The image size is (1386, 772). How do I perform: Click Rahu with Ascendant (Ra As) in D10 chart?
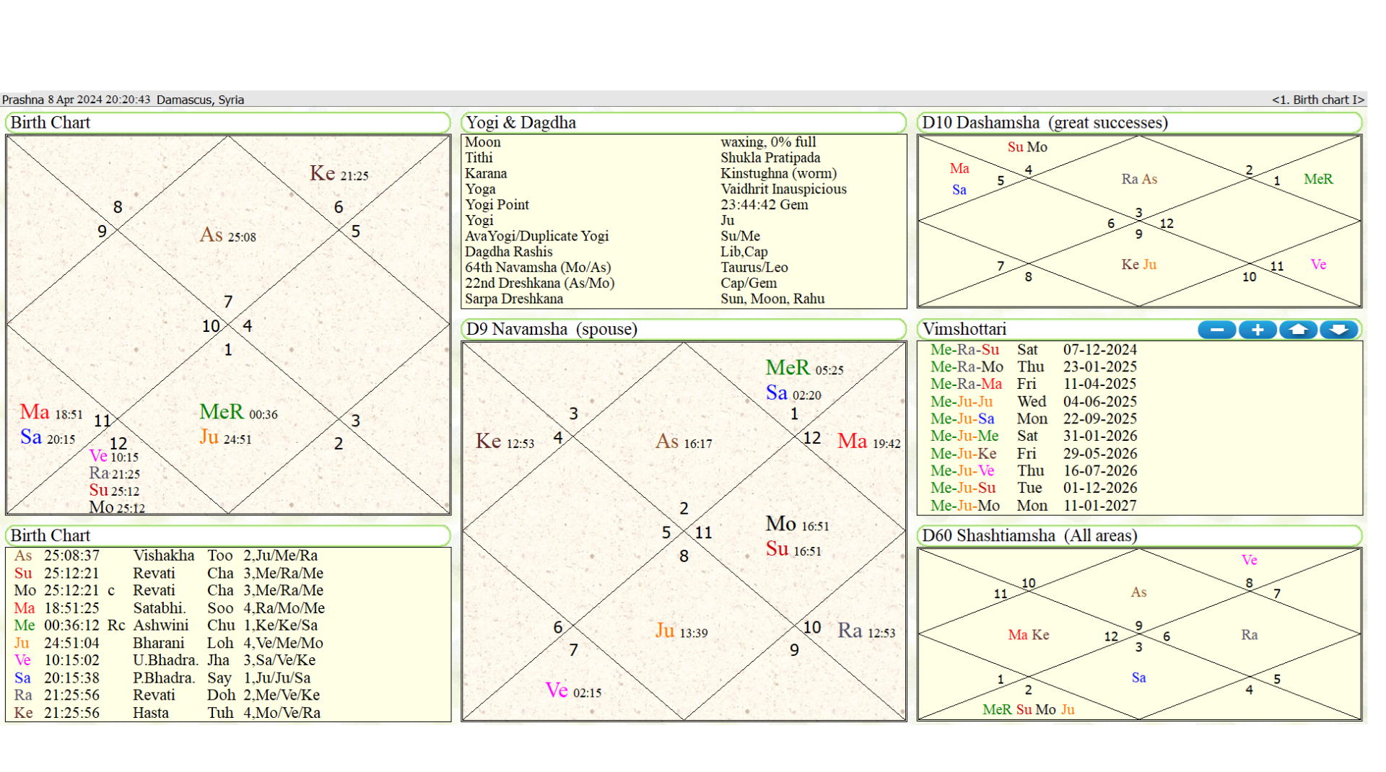point(1139,179)
